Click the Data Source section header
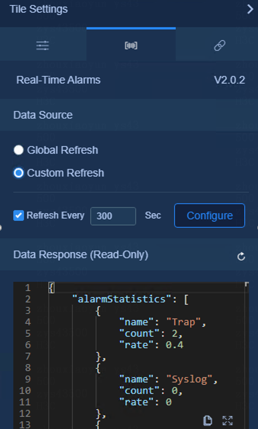The image size is (258, 429). pos(43,115)
